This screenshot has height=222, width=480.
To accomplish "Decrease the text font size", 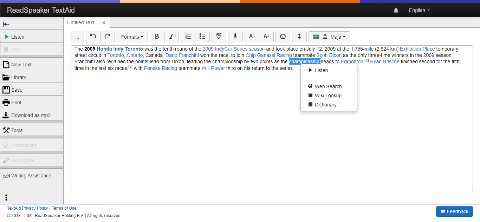I will (x=252, y=37).
